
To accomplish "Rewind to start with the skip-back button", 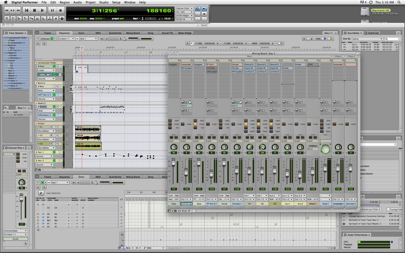I will (x=26, y=11).
